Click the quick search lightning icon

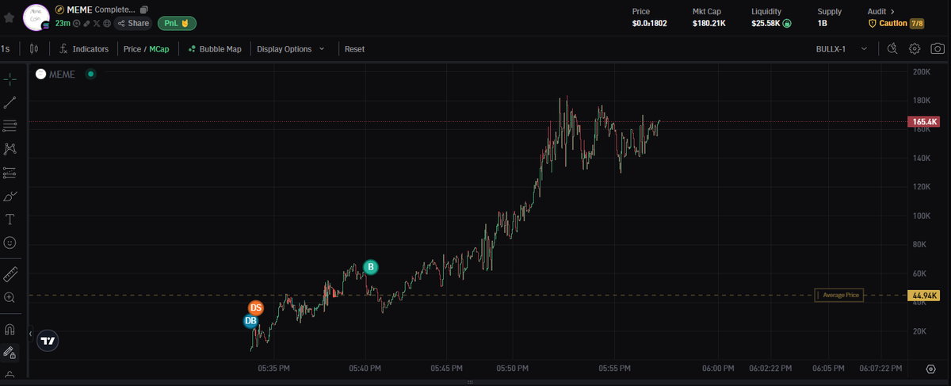892,49
